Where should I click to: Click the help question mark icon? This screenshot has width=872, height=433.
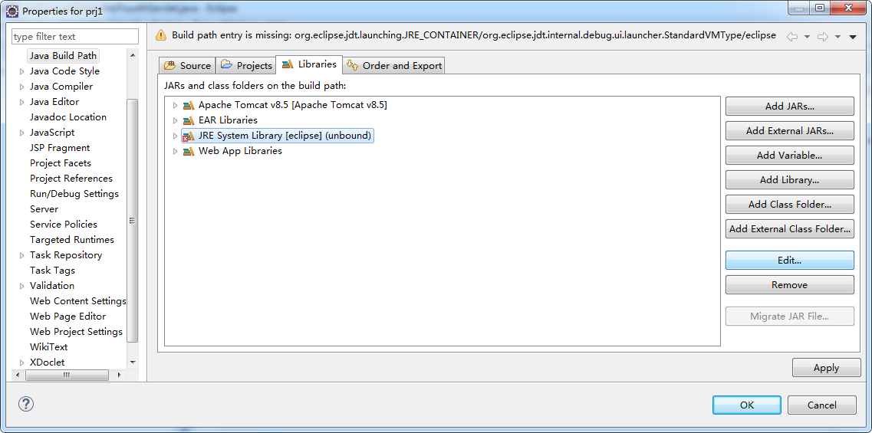pos(26,404)
